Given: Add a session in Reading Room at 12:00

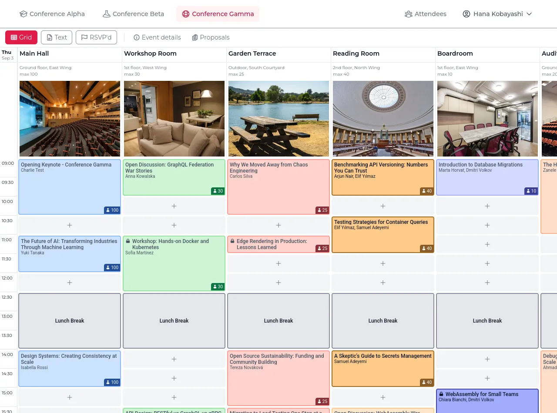Looking at the screenshot, I should point(383,283).
